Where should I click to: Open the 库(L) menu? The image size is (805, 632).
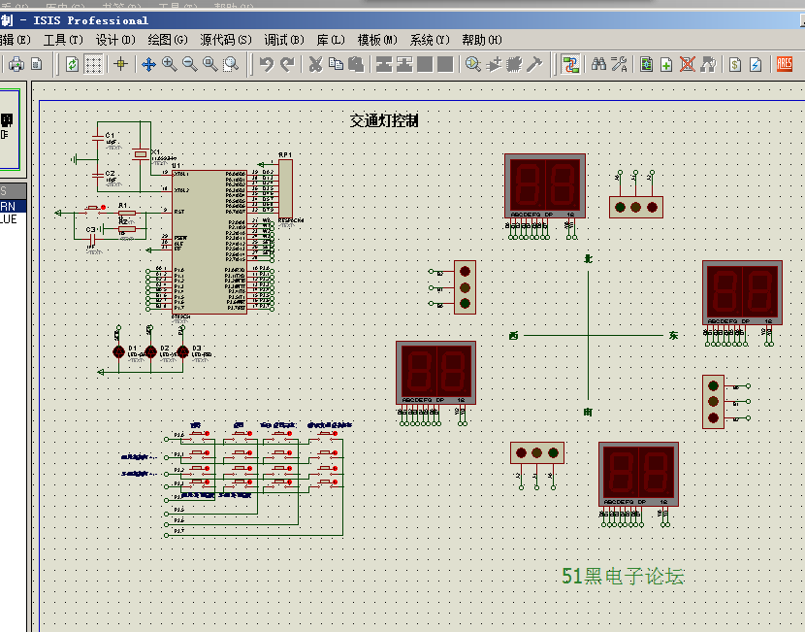[331, 40]
